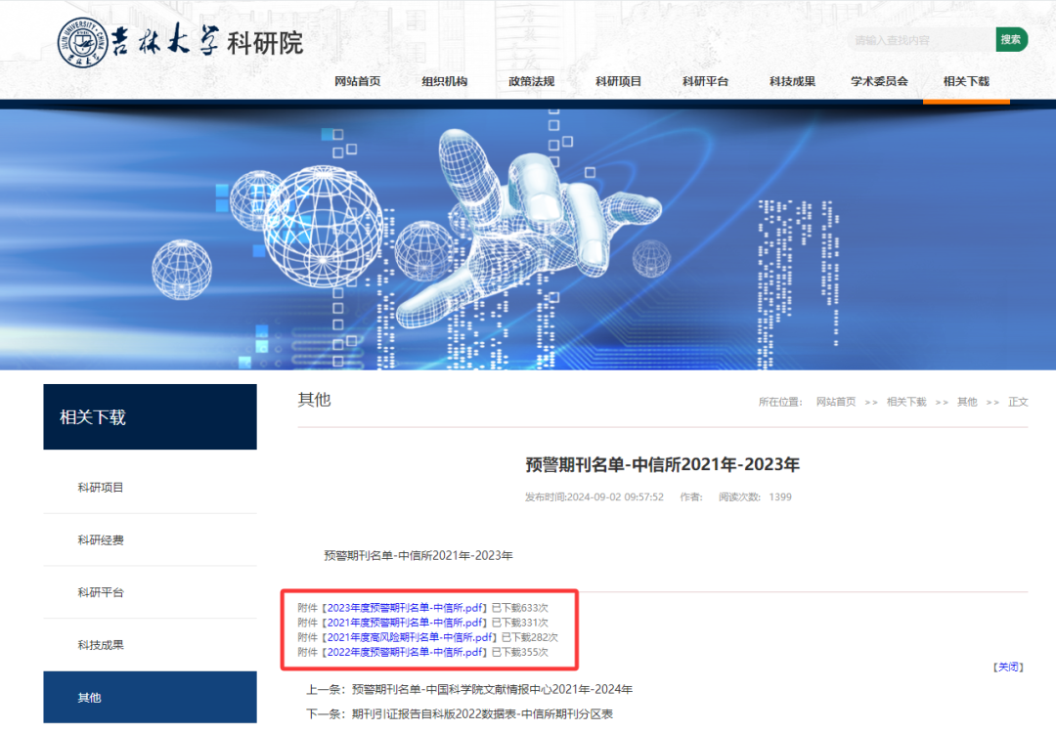Click the 网站首页 breadcrumb link
This screenshot has height=732, width=1056.
(836, 402)
